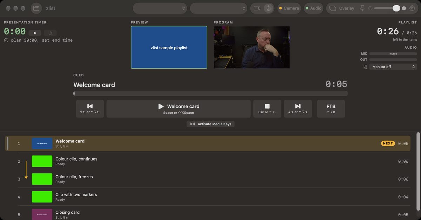Image resolution: width=421 pixels, height=220 pixels.
Task: Click green thumbnail for 'Clip with two markers'
Action: [x=42, y=197]
